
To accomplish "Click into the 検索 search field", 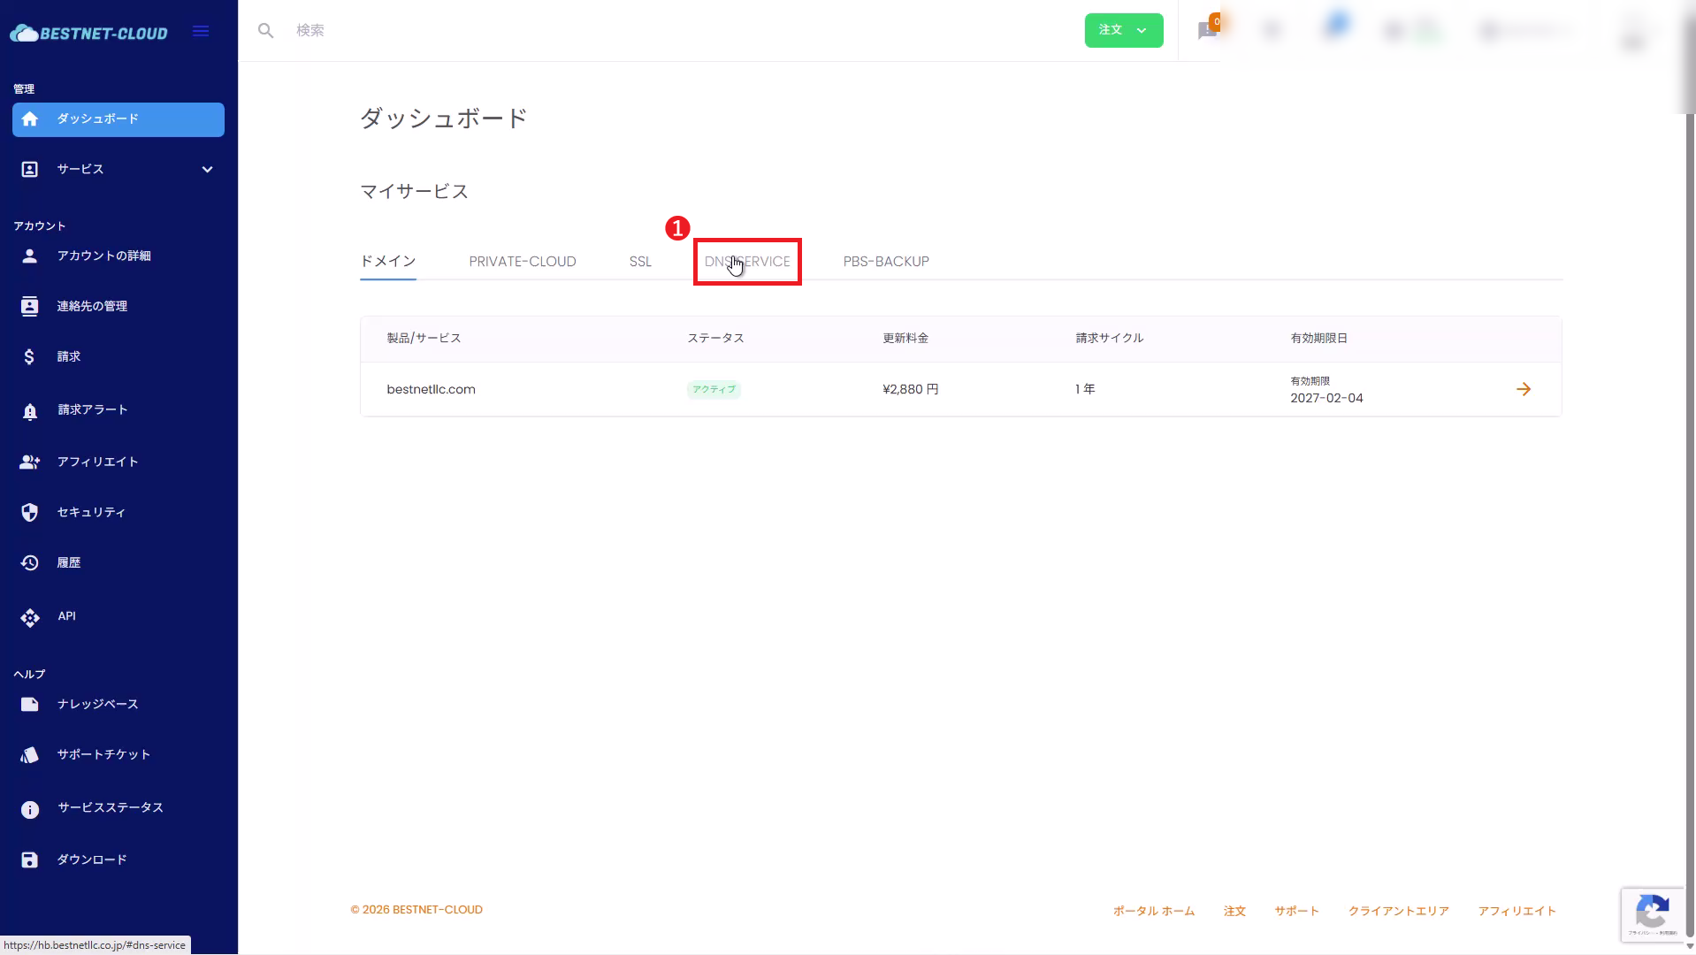I will coord(619,31).
